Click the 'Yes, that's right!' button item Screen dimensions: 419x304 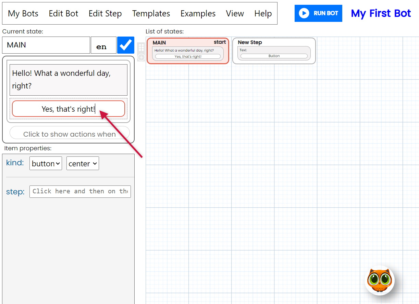point(68,109)
